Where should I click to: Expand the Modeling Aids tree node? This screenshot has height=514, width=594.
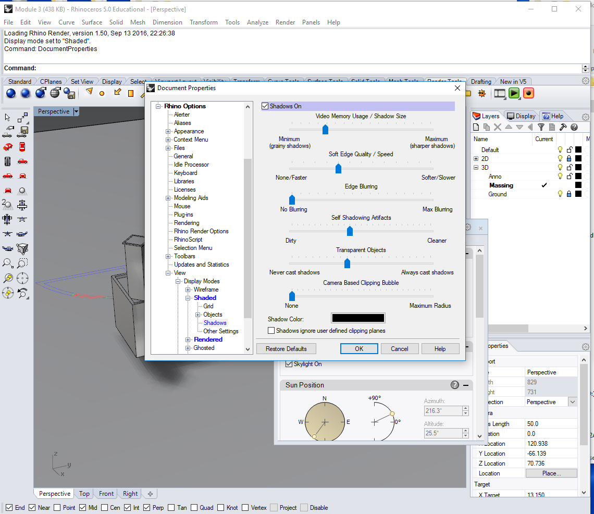[168, 198]
